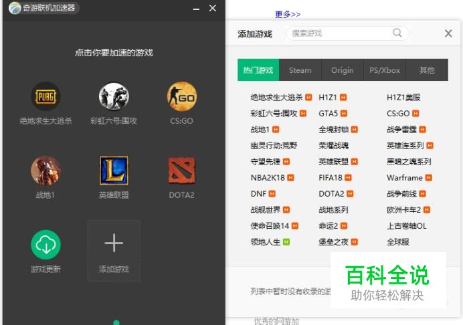Image resolution: width=463 pixels, height=325 pixels.
Task: Open the 游戏更新 cloud download icon
Action: click(45, 245)
